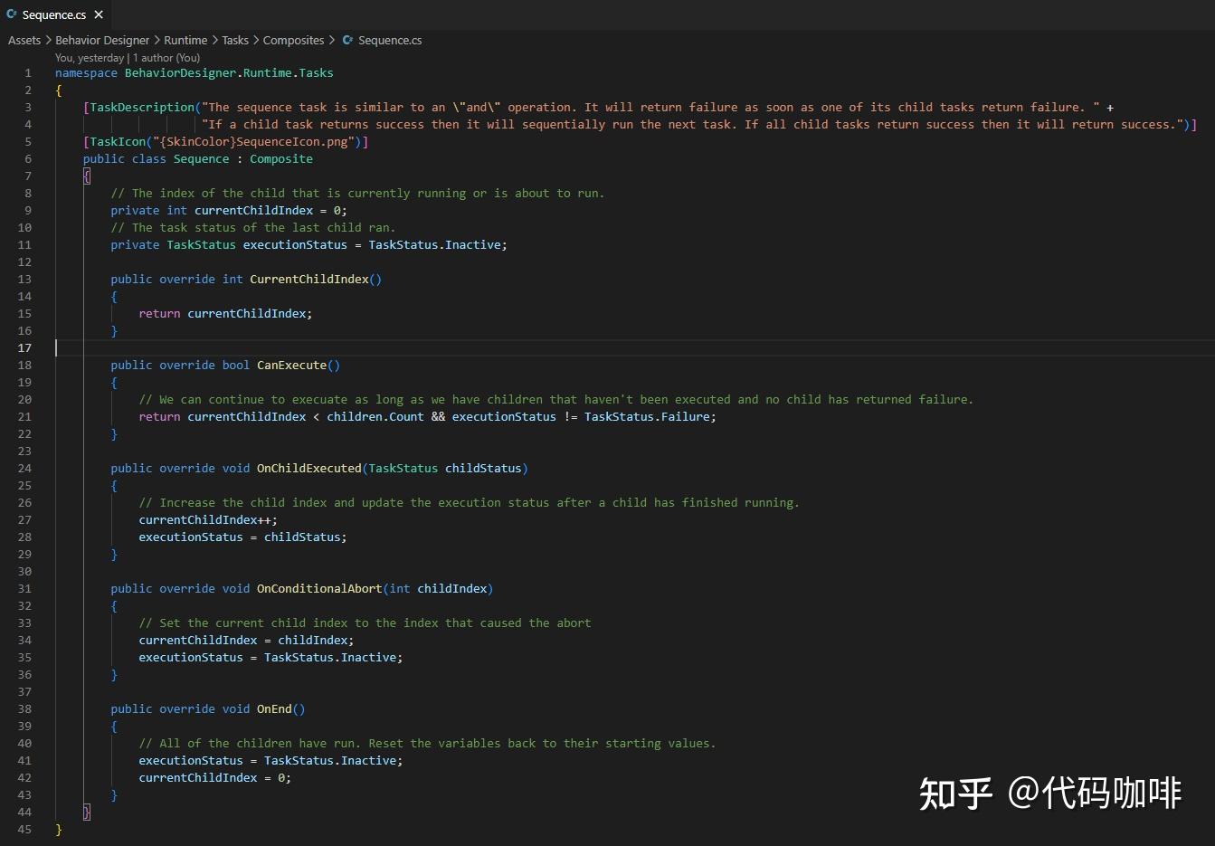The image size is (1215, 846).
Task: Click the closing brace on line 44
Action: (87, 813)
